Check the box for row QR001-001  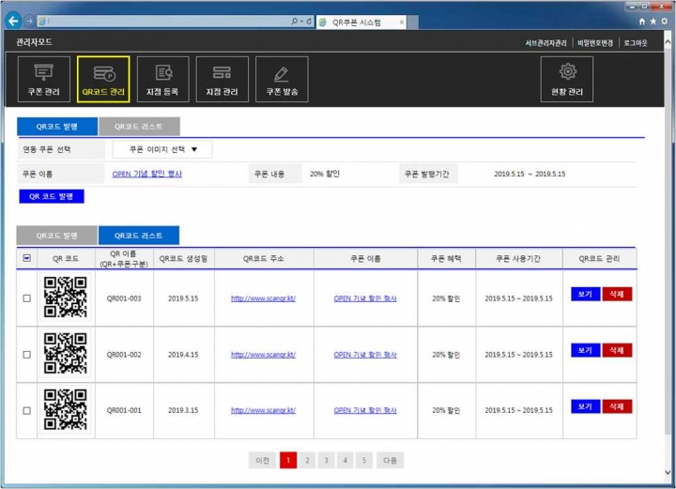pos(26,410)
